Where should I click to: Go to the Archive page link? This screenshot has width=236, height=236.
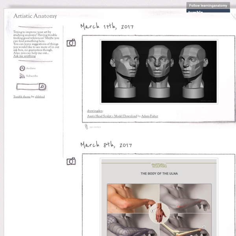click(x=31, y=68)
